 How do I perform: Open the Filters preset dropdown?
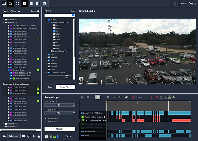coord(73,15)
